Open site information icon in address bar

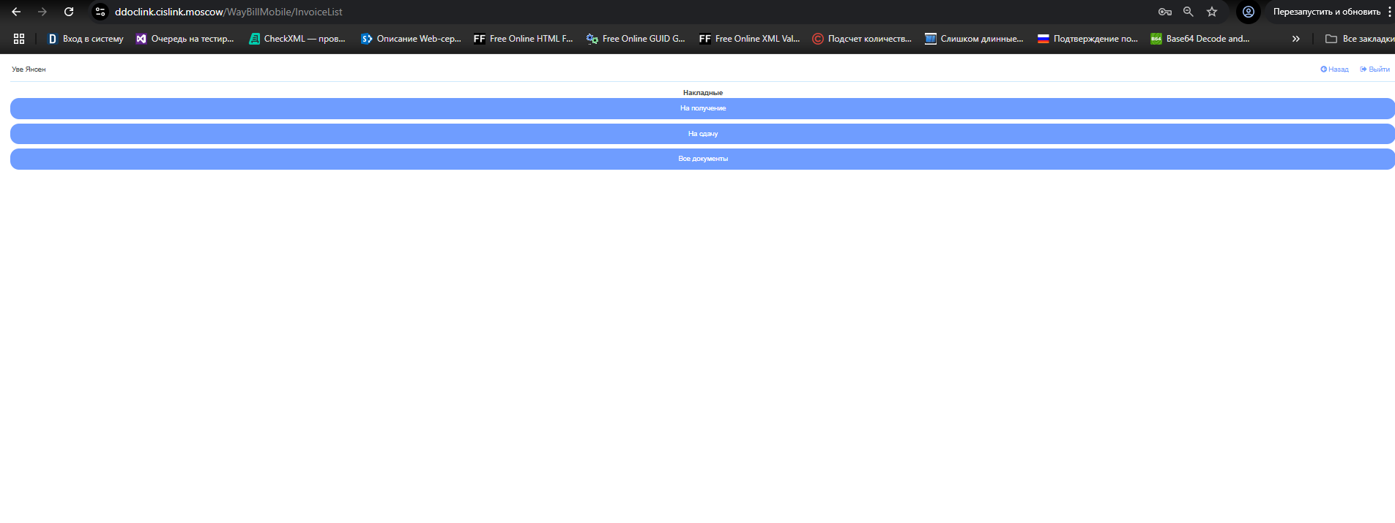100,12
